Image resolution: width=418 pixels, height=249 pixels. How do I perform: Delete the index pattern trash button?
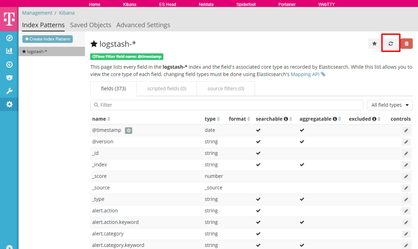(x=407, y=44)
